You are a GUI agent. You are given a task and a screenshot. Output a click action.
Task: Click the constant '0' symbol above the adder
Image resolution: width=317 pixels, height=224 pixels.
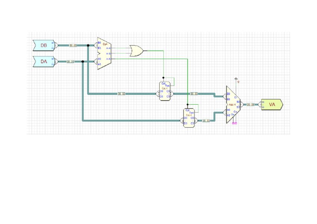coord(236,80)
